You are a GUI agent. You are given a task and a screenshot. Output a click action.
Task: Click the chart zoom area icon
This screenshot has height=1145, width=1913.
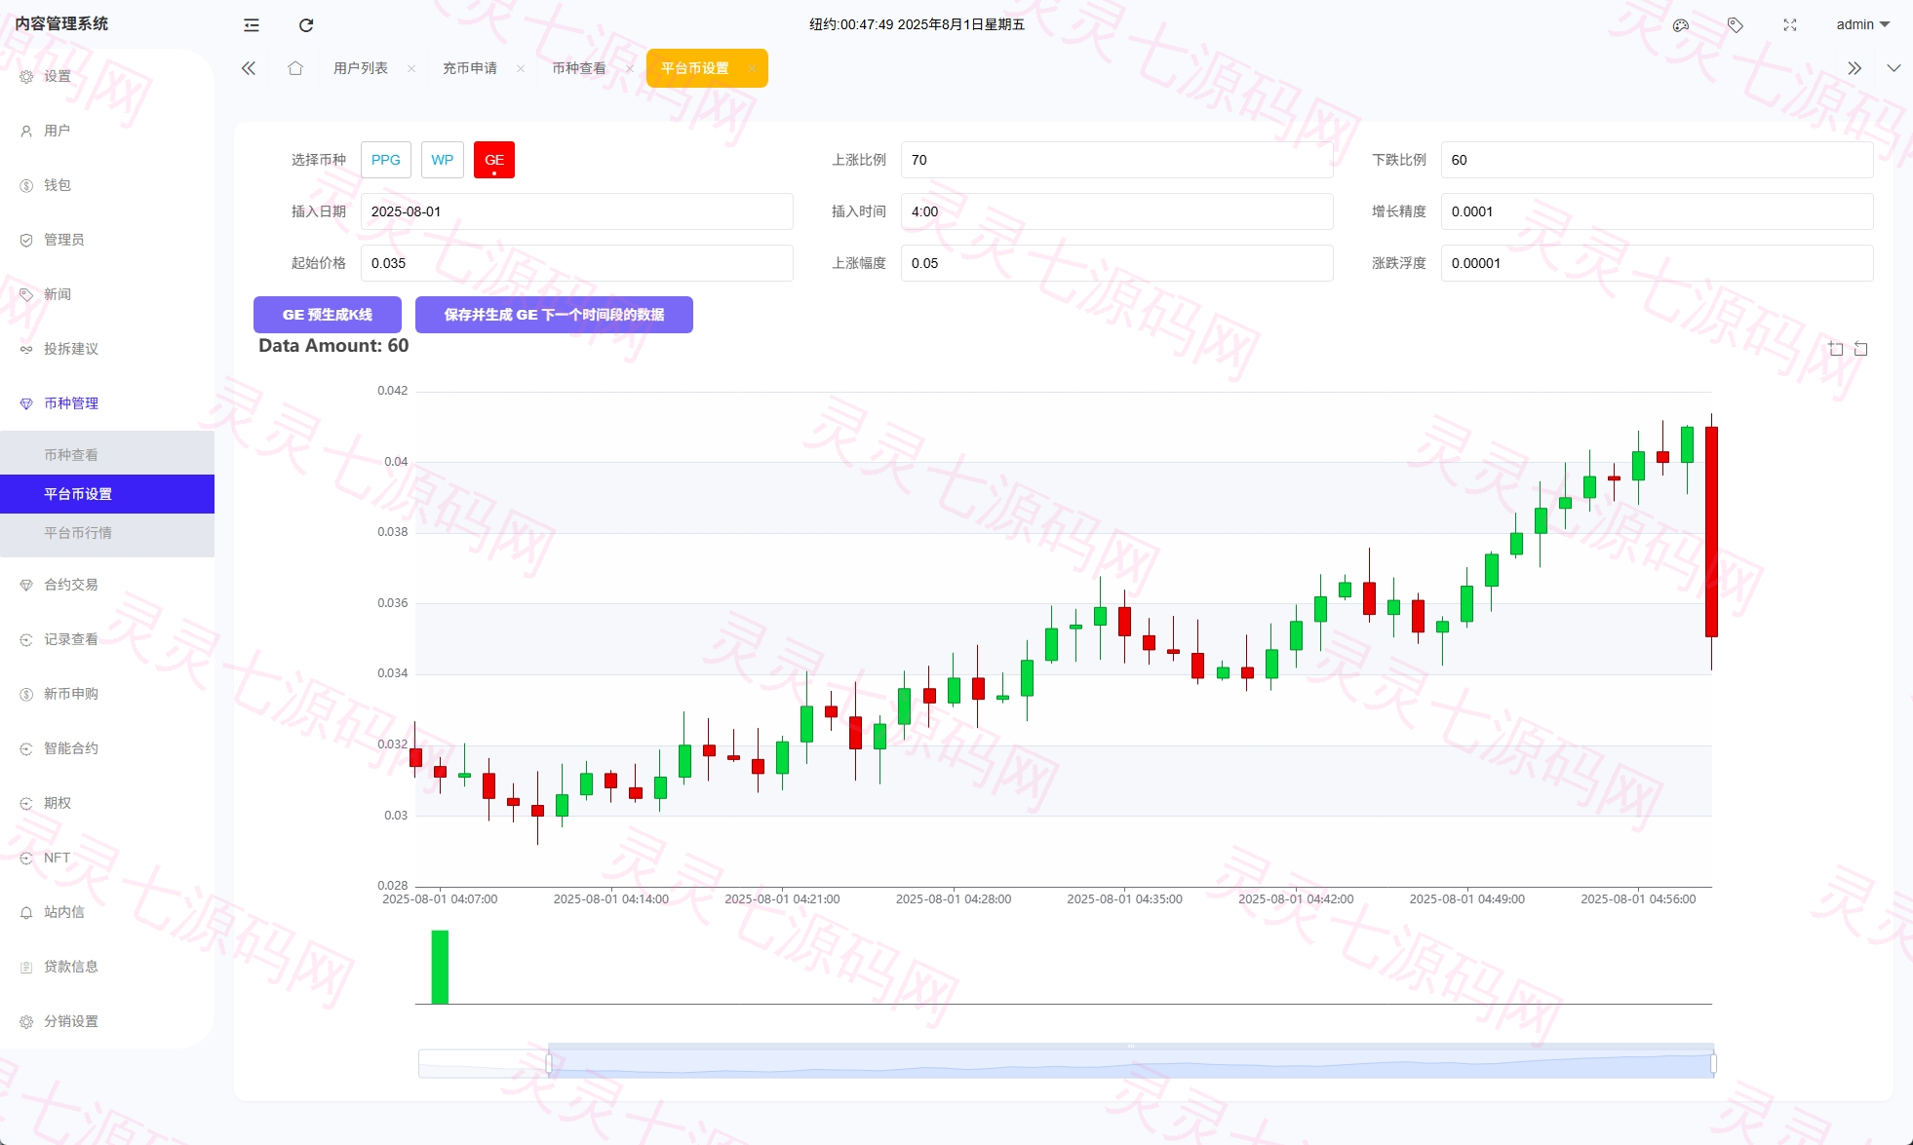[x=1836, y=349]
